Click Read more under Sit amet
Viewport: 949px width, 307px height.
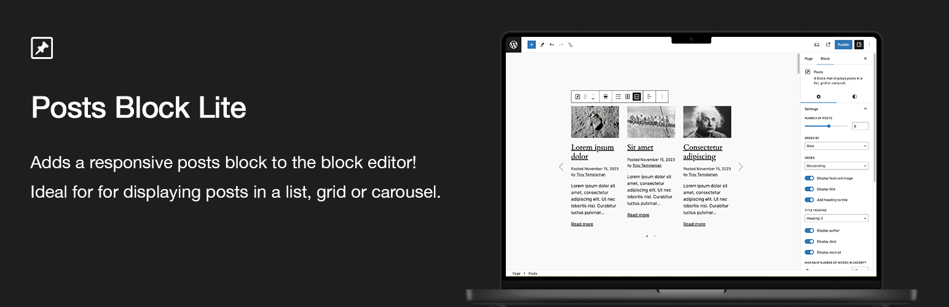pyautogui.click(x=638, y=215)
